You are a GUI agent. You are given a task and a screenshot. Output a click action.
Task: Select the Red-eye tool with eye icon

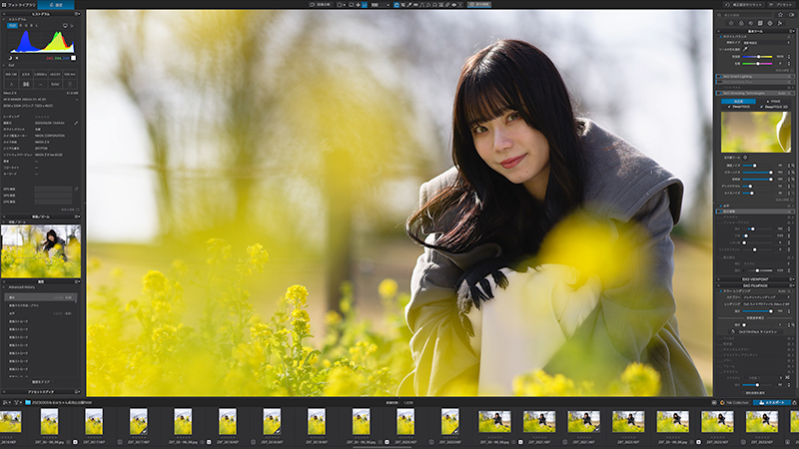454,5
